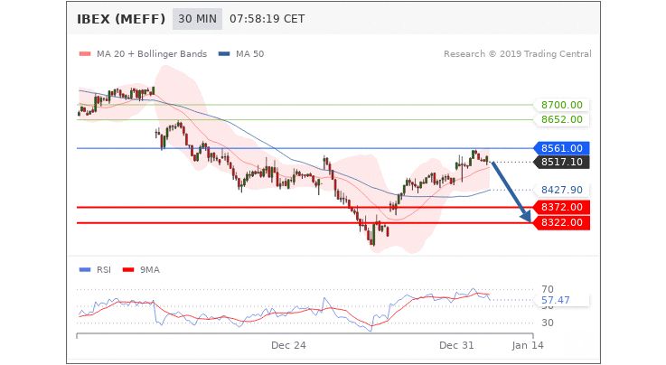Screen dimensions: 666x365
Task: Click the 8652.00 resistance price label
Action: coord(561,119)
